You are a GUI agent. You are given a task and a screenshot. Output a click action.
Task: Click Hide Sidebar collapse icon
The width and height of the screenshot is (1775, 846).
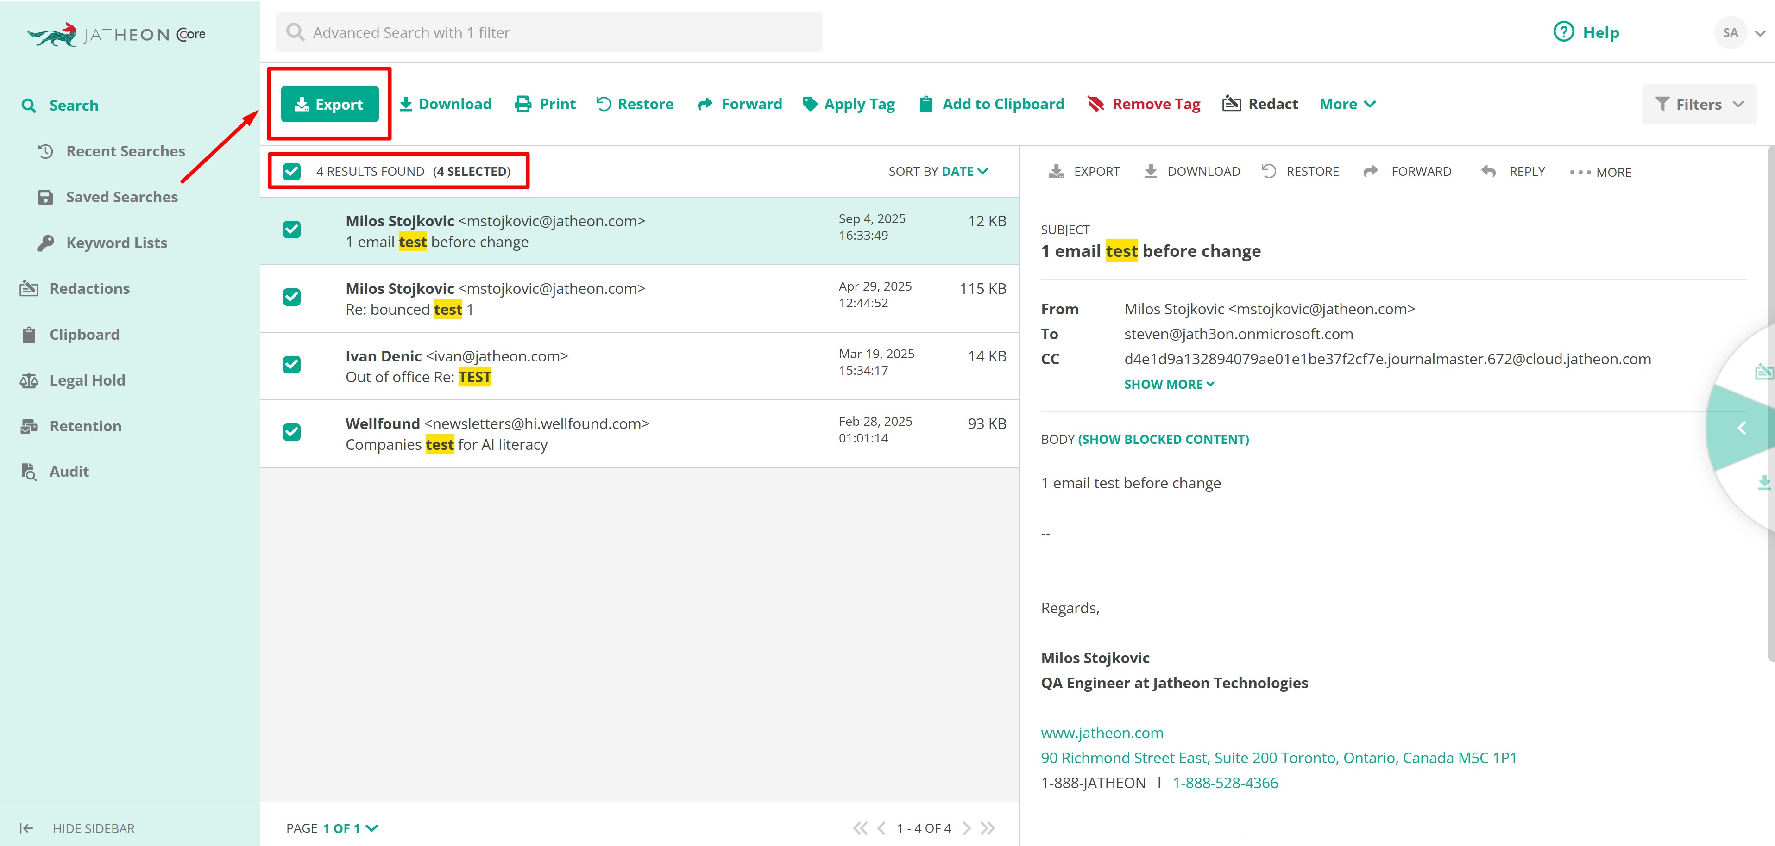[x=26, y=828]
